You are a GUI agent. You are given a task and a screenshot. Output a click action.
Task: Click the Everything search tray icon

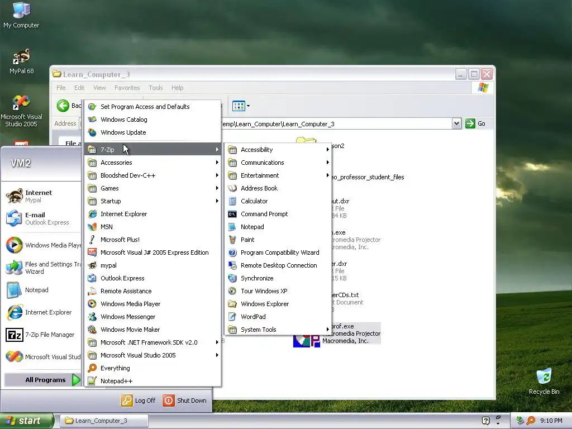[531, 421]
